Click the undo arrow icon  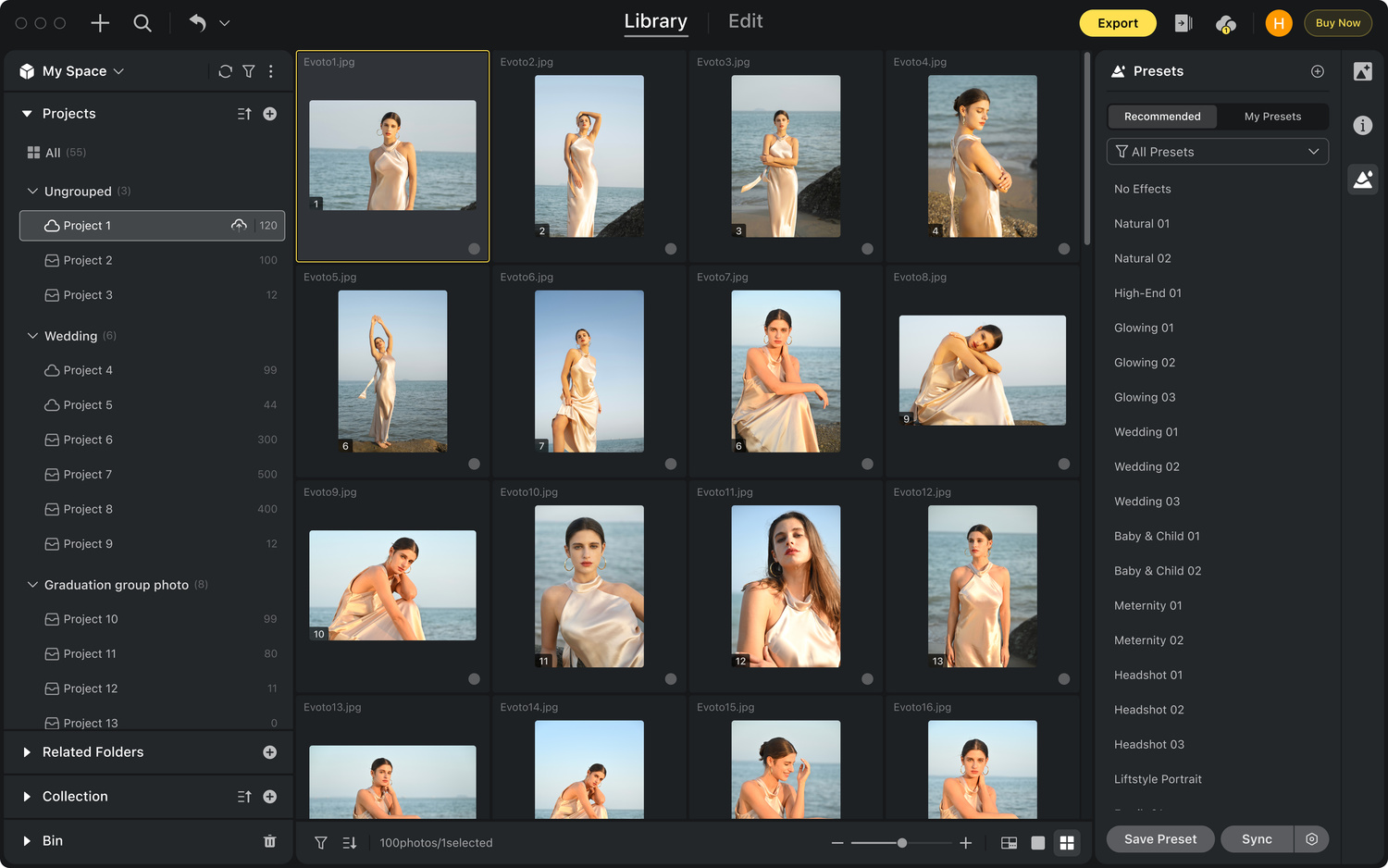tap(197, 23)
